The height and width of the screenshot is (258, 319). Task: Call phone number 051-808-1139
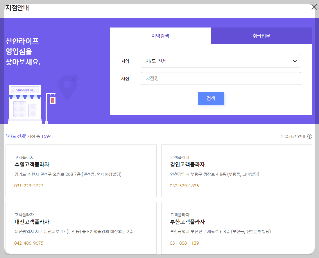tap(184, 243)
